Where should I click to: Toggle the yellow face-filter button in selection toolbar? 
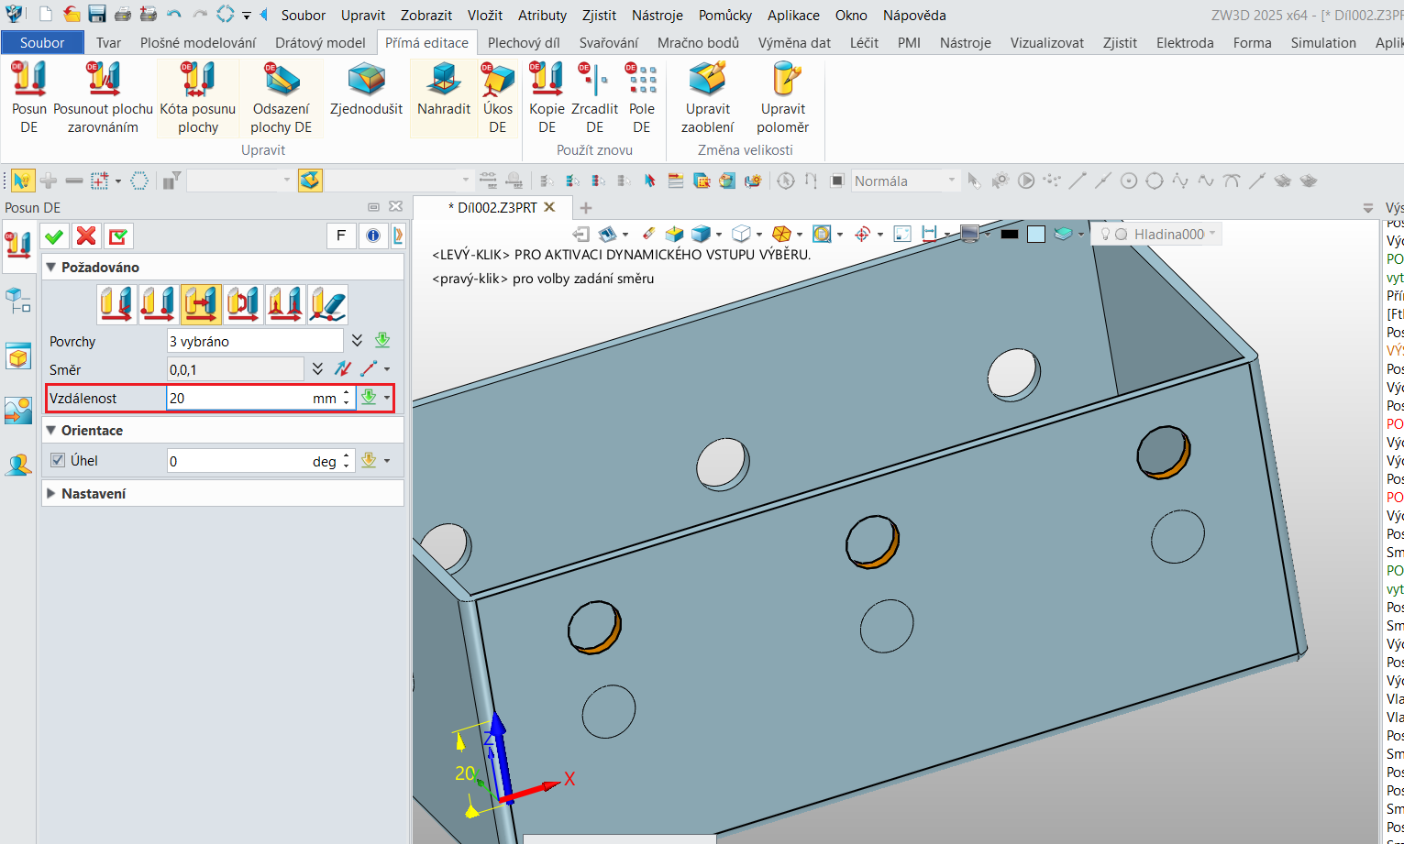tap(310, 181)
